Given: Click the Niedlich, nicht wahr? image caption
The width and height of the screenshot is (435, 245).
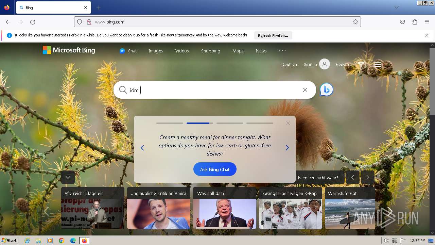Looking at the screenshot, I should click(x=318, y=178).
